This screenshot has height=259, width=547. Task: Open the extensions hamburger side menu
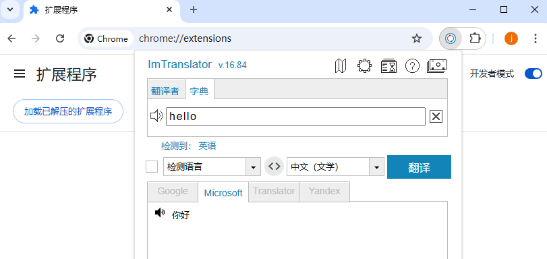coord(20,74)
